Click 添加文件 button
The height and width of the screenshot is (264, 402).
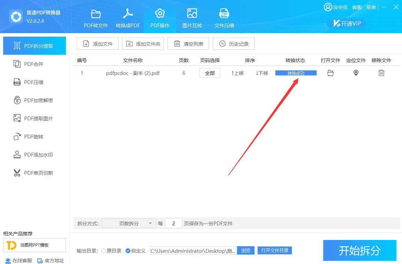coord(98,44)
